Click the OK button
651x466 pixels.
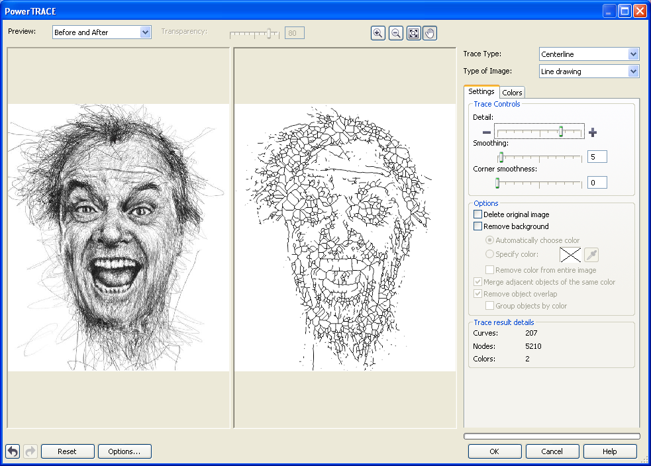(495, 451)
